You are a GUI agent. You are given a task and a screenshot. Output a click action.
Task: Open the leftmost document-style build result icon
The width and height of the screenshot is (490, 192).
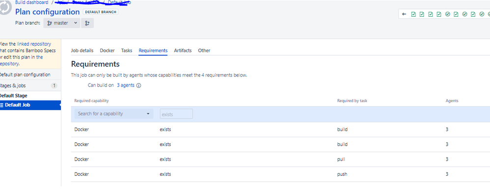pyautogui.click(x=413, y=14)
